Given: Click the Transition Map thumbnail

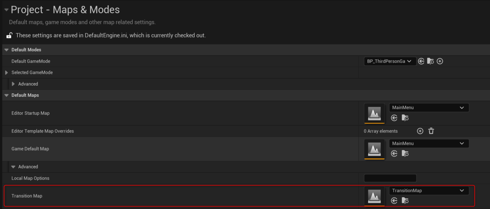Looking at the screenshot, I should [374, 196].
